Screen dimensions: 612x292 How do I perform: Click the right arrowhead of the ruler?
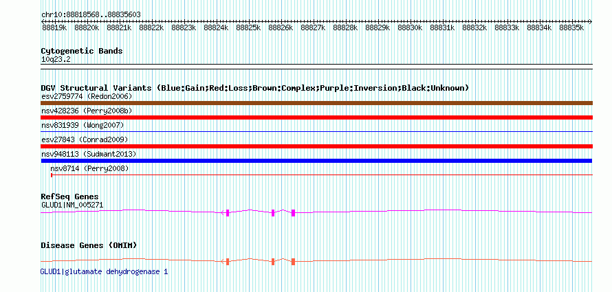[591, 21]
